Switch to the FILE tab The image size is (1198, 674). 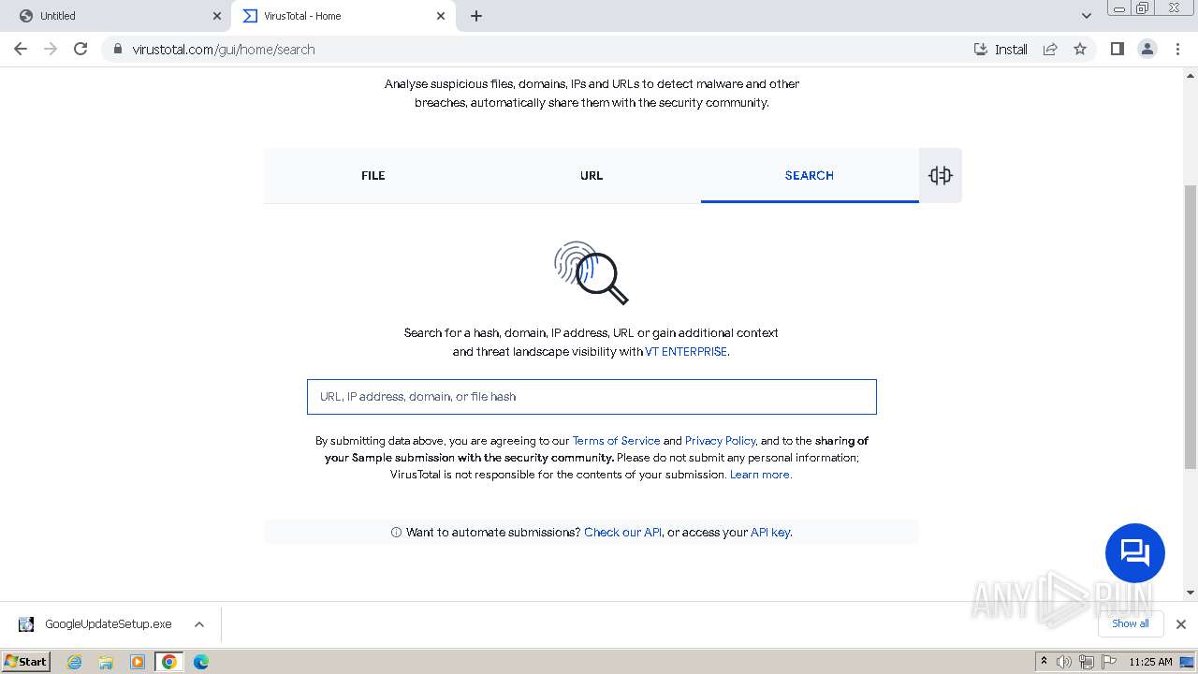(373, 175)
